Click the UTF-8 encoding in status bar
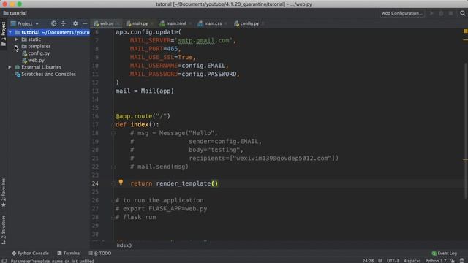The width and height of the screenshot is (468, 263). [393, 261]
